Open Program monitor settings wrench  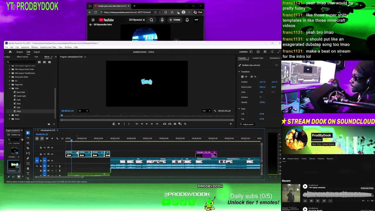[x=215, y=111]
